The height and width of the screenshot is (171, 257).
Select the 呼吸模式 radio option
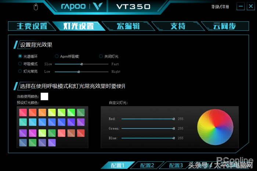coord(20,64)
